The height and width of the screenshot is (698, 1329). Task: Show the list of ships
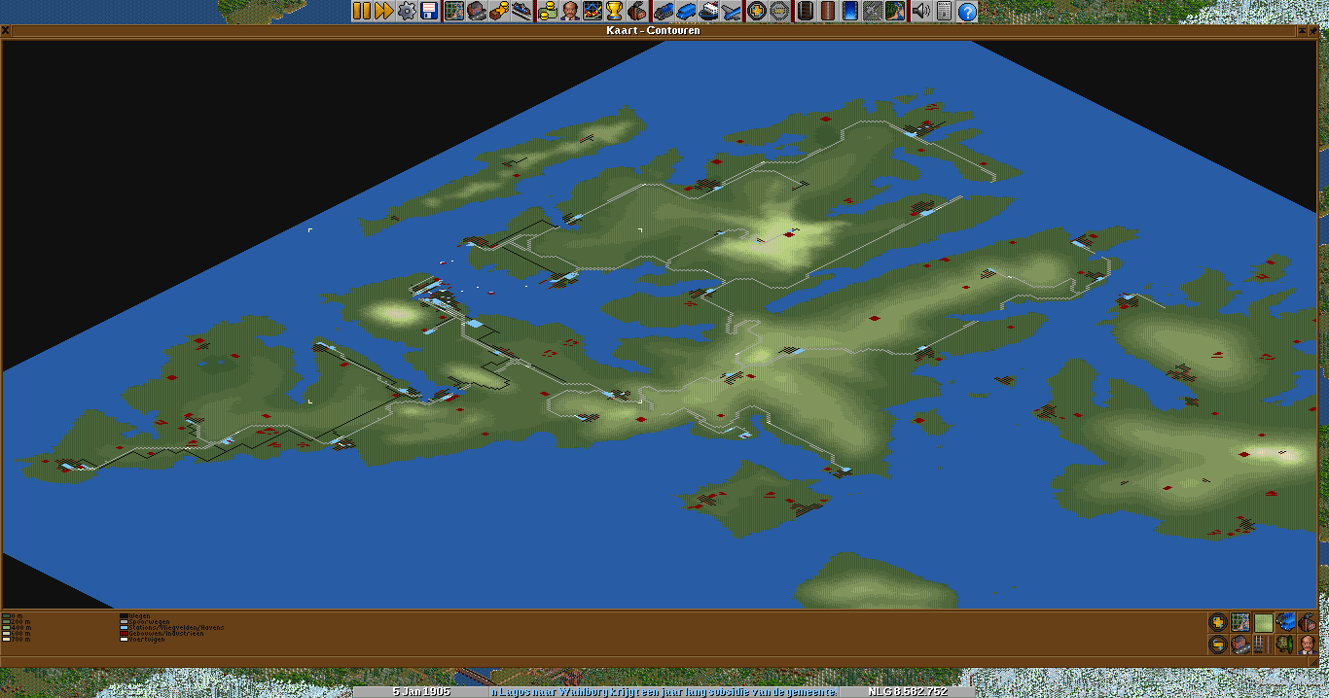pyautogui.click(x=708, y=11)
